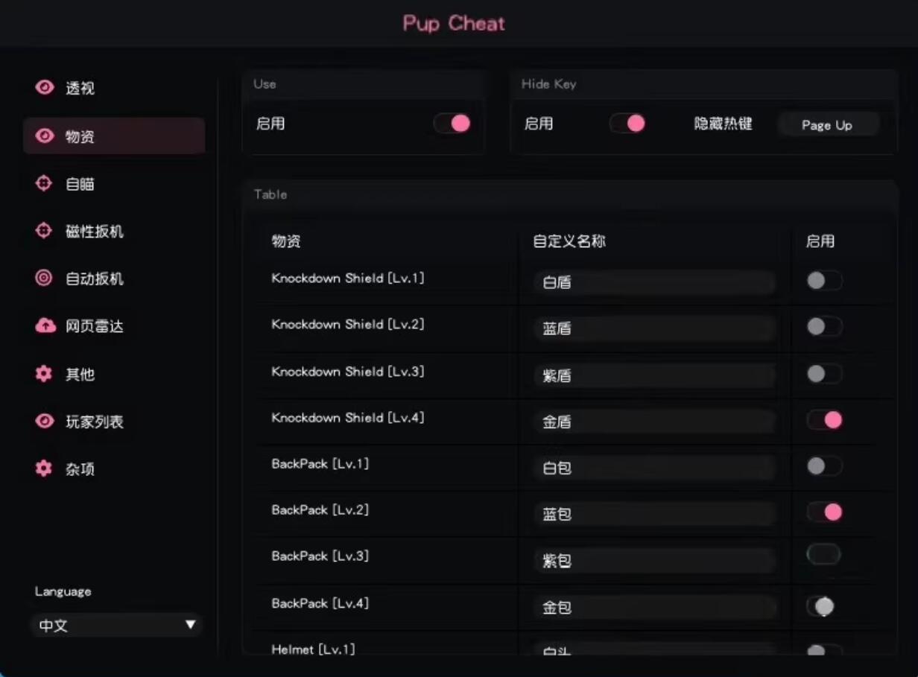Screen dimensions: 918x677
Task: Open the Language dropdown showing 中文
Action: pyautogui.click(x=116, y=625)
